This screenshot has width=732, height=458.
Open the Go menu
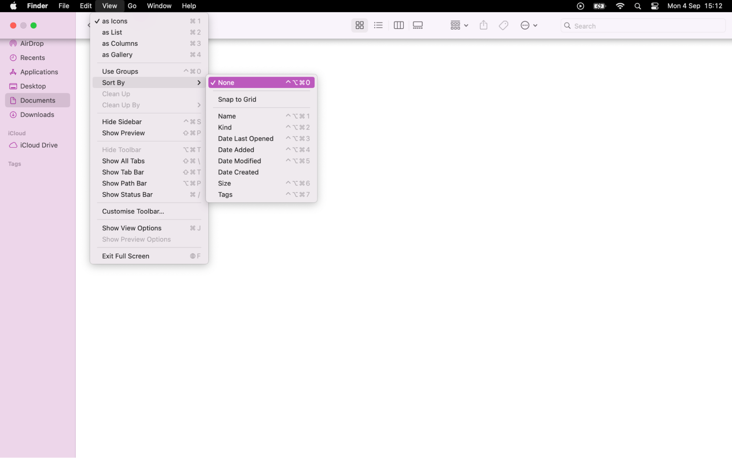[x=132, y=6]
